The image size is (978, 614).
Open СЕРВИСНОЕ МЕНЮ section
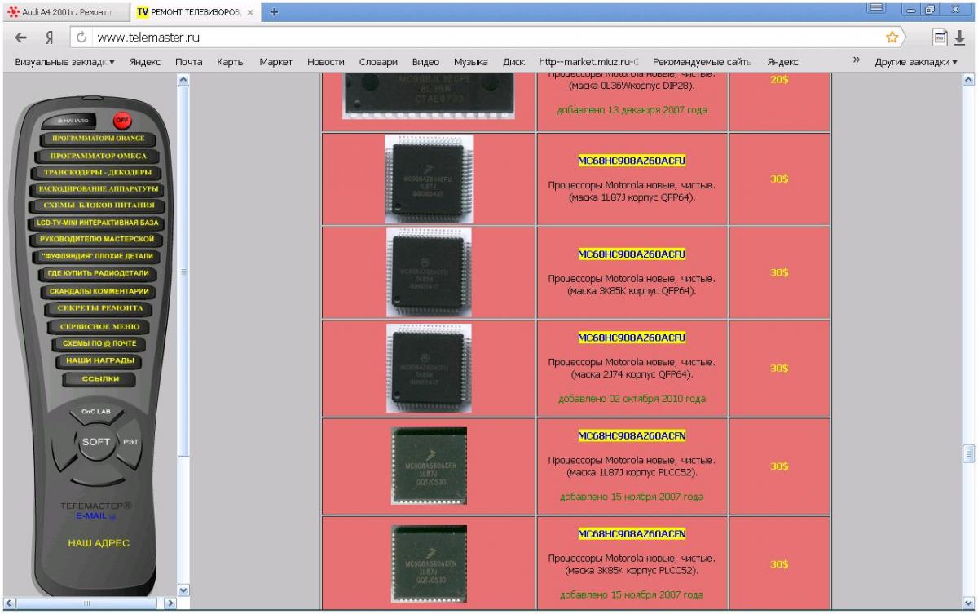(x=99, y=326)
